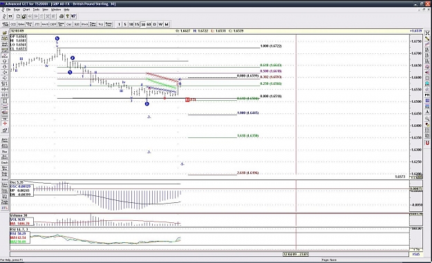The image size is (432, 263).
Task: Click the up arrow icon on left toolbar
Action: pos(5,61)
